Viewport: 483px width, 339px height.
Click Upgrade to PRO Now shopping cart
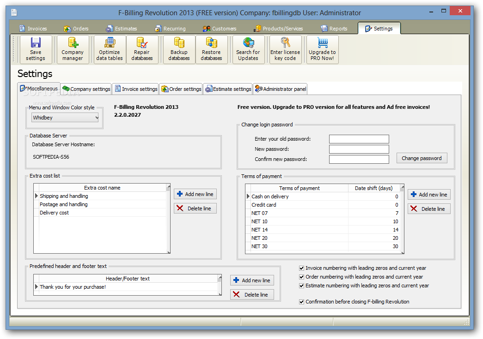pyautogui.click(x=322, y=49)
